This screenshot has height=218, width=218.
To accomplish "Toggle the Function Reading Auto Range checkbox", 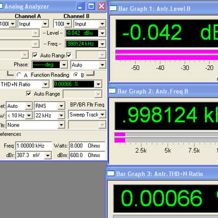I will pyautogui.click(x=28, y=94).
